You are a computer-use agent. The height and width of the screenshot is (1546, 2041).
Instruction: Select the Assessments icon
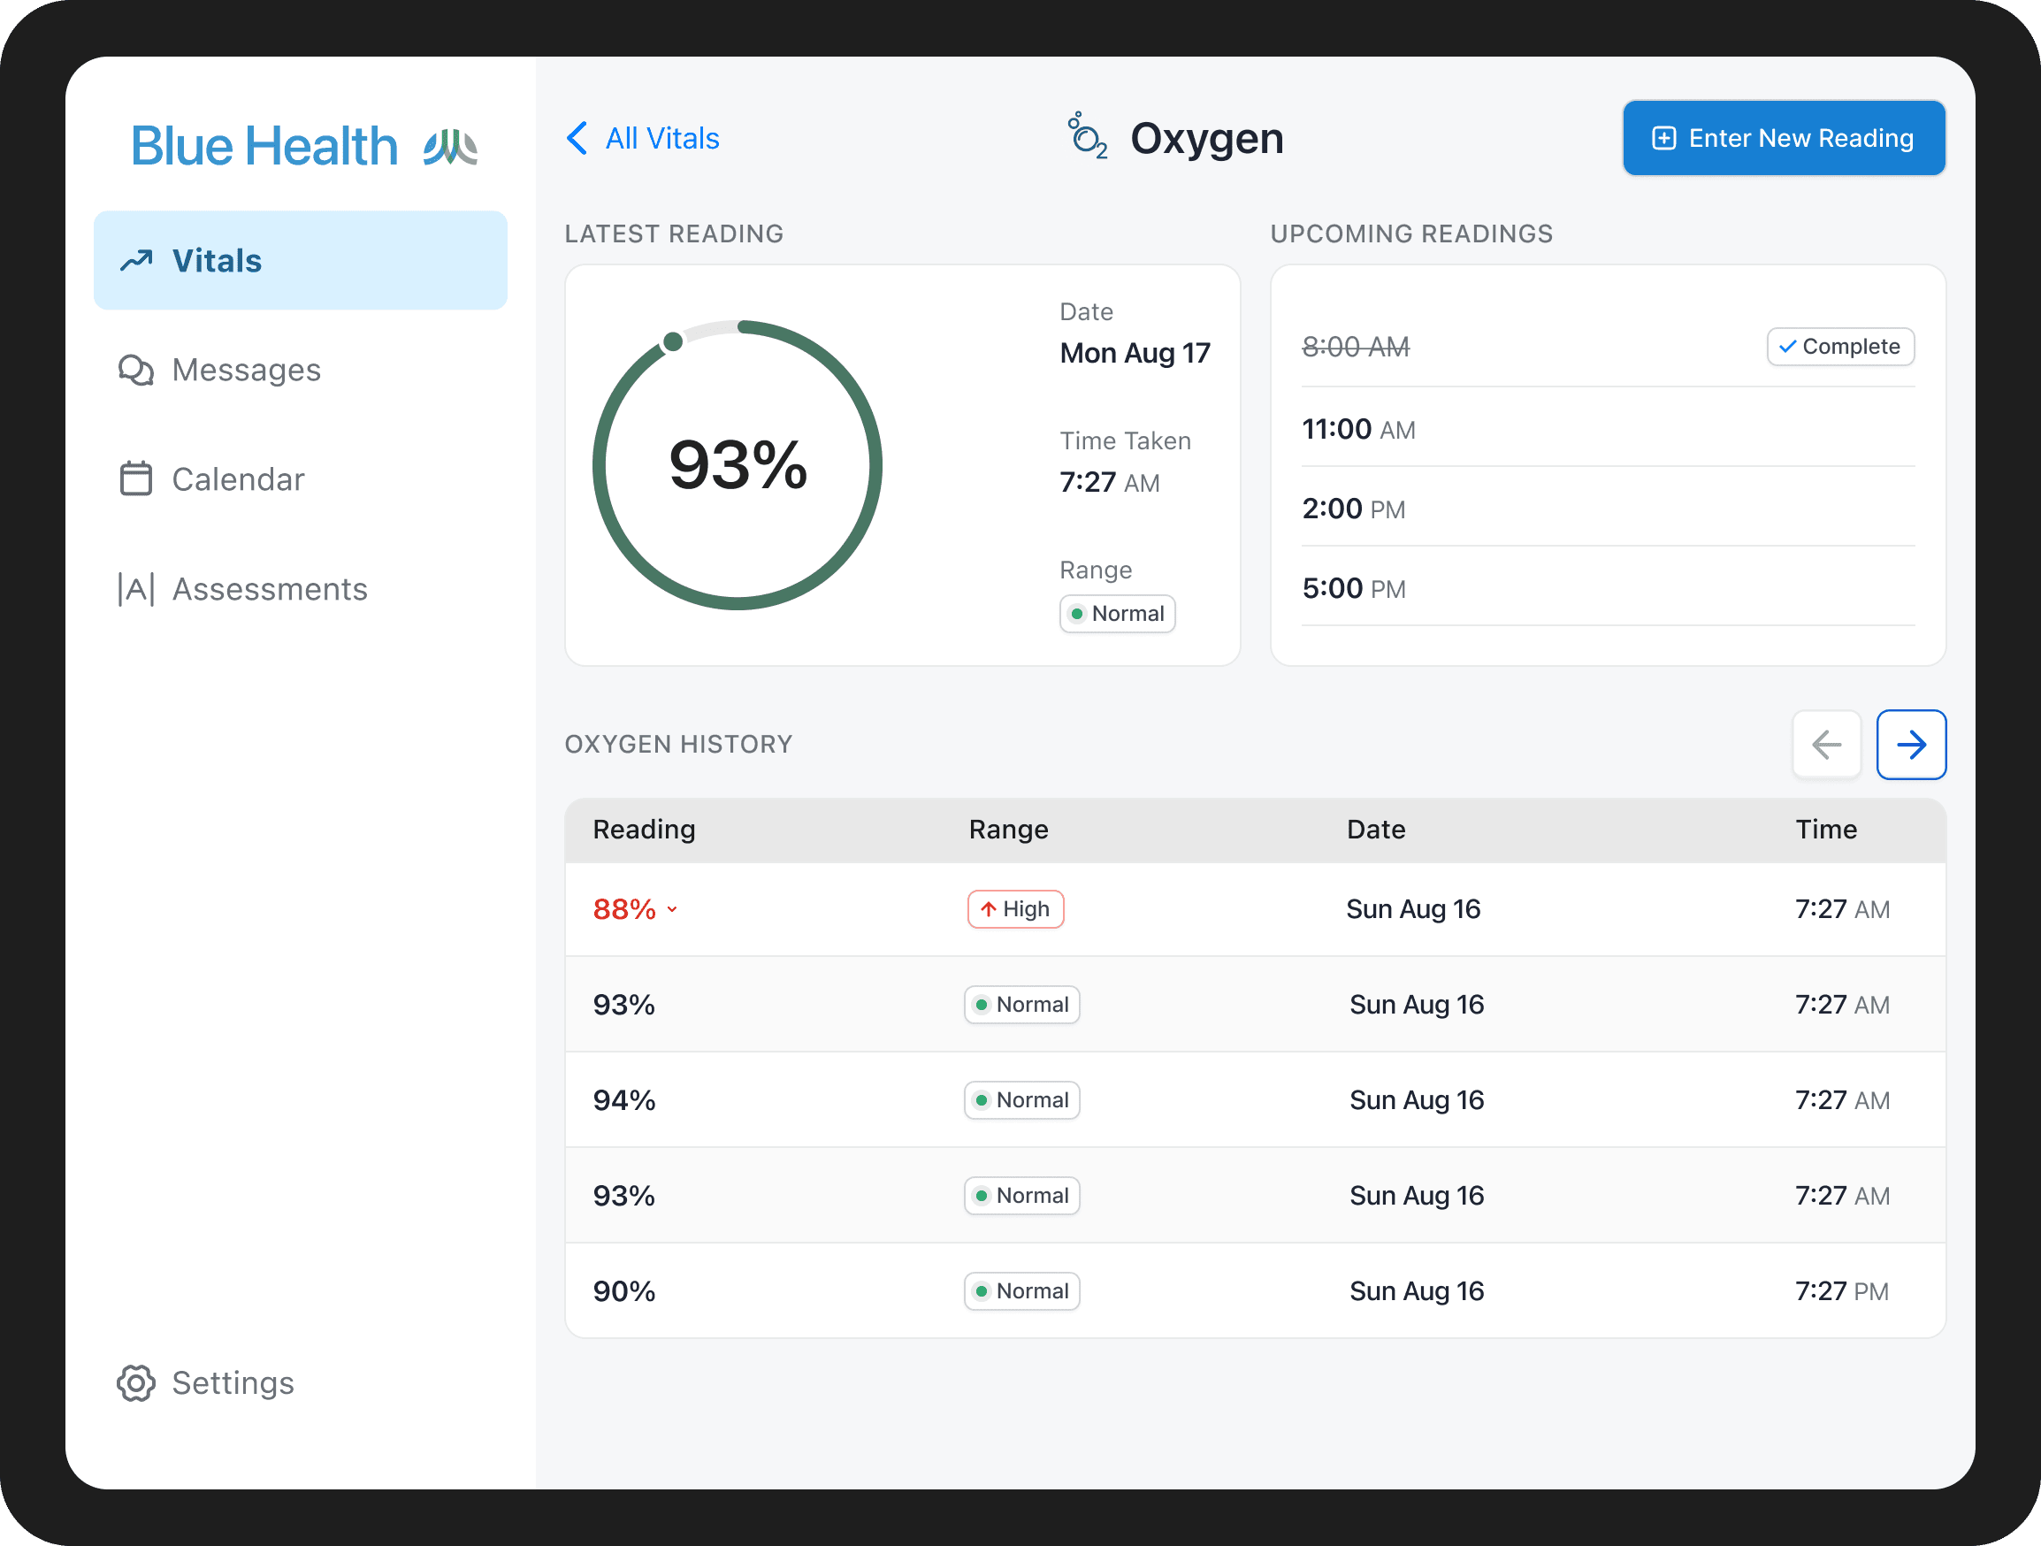pos(135,589)
